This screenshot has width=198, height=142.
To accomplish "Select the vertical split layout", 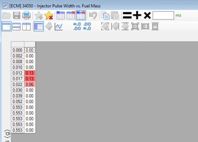I will 26,27.
